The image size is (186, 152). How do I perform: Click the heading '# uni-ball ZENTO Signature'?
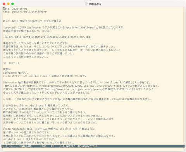32,21
